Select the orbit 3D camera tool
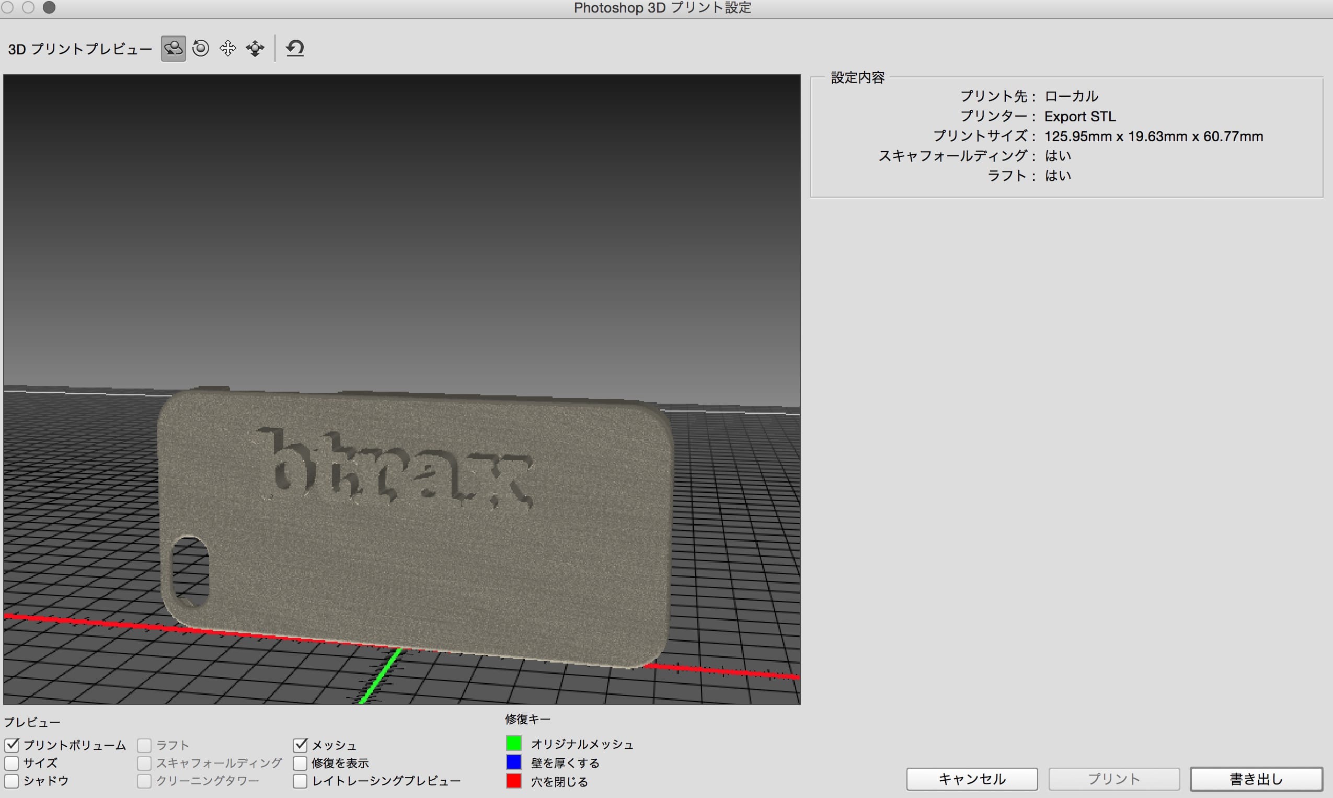This screenshot has height=798, width=1333. click(173, 49)
